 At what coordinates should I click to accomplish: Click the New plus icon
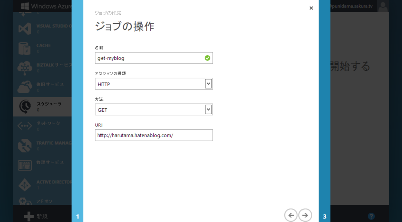(29, 217)
